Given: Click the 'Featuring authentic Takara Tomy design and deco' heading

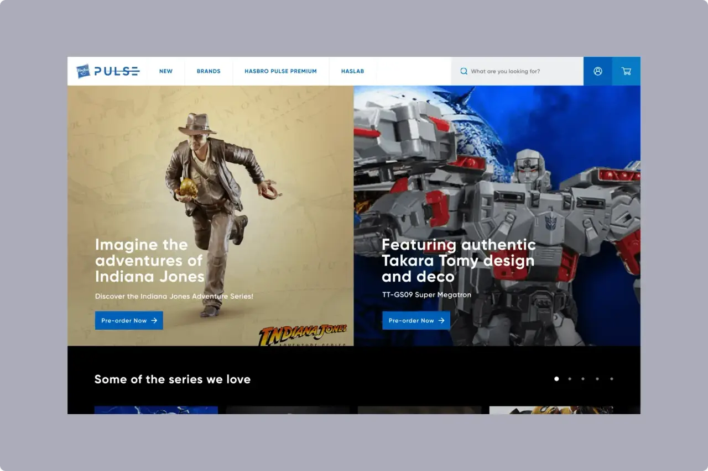Looking at the screenshot, I should click(459, 260).
